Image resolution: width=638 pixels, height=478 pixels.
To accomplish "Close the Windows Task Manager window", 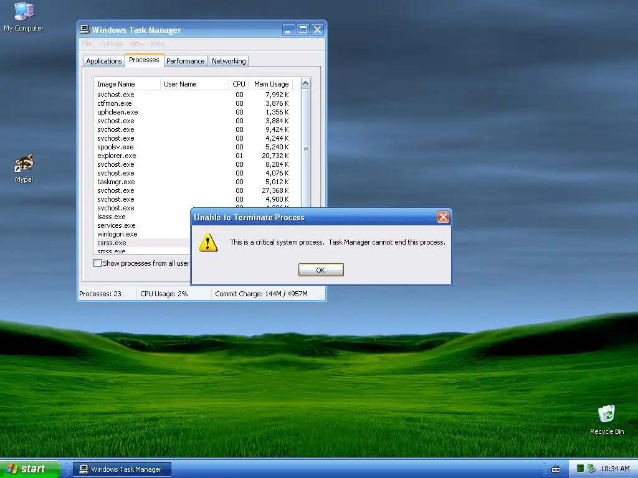I will click(317, 30).
